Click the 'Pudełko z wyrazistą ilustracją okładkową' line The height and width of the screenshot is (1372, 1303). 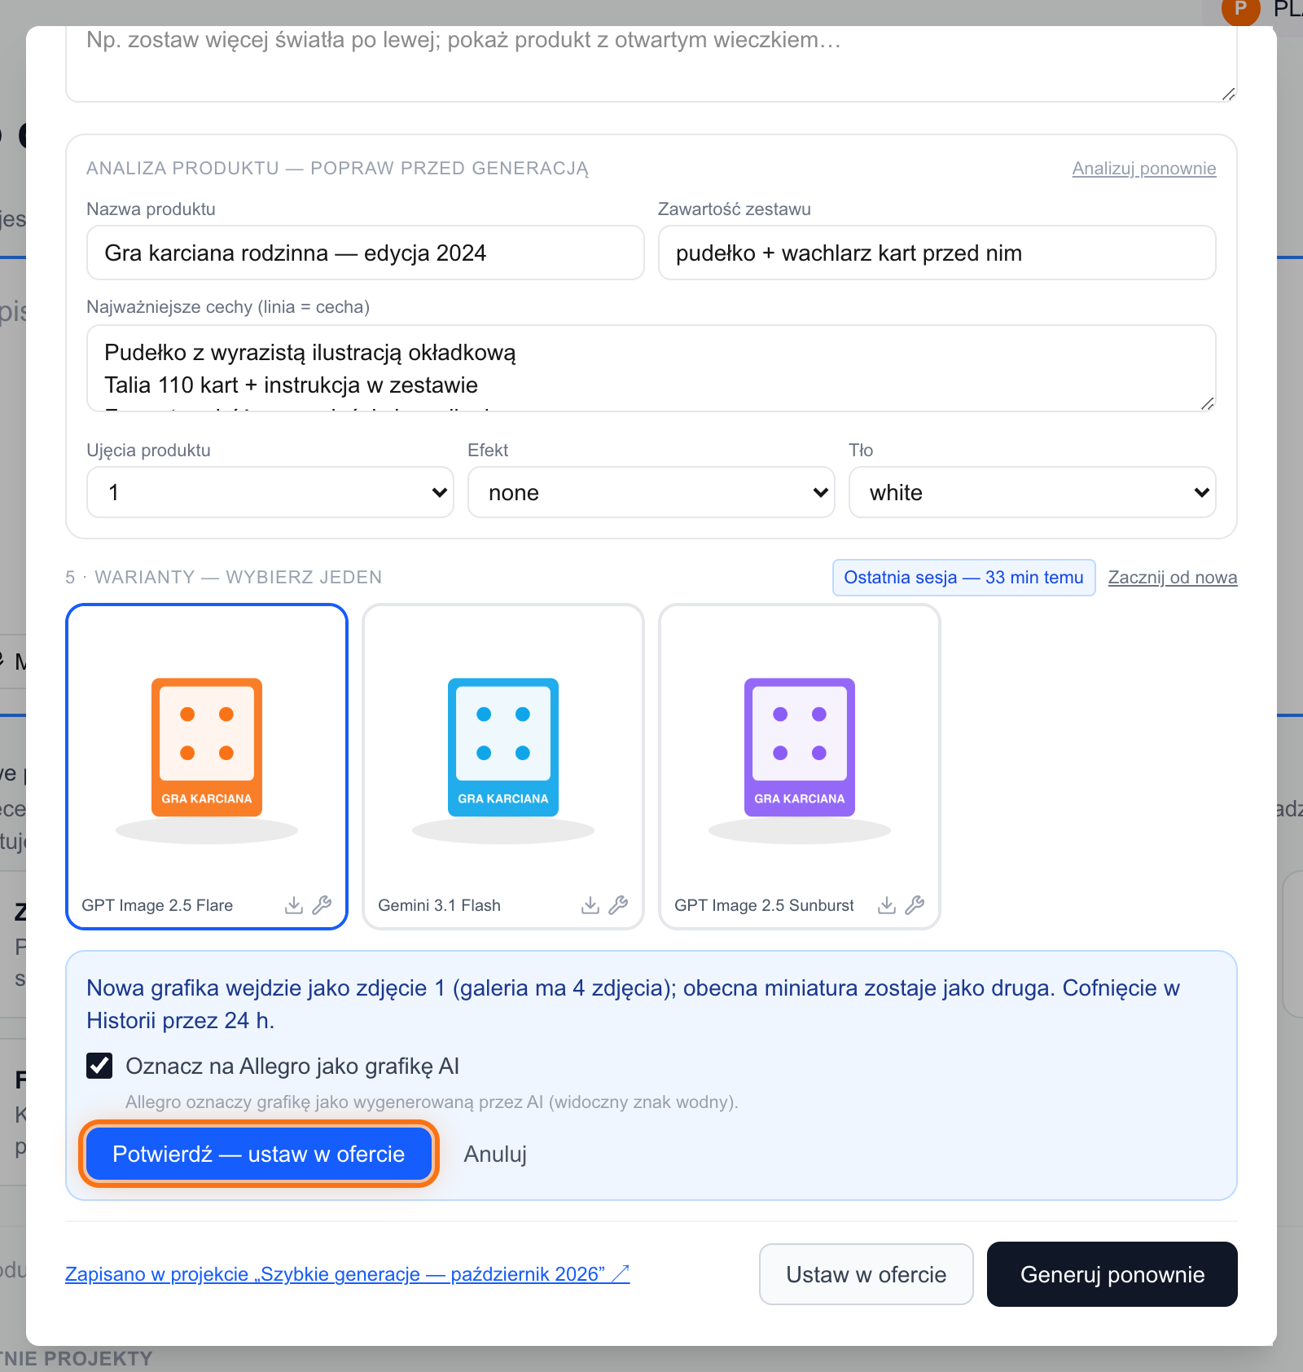tap(310, 353)
